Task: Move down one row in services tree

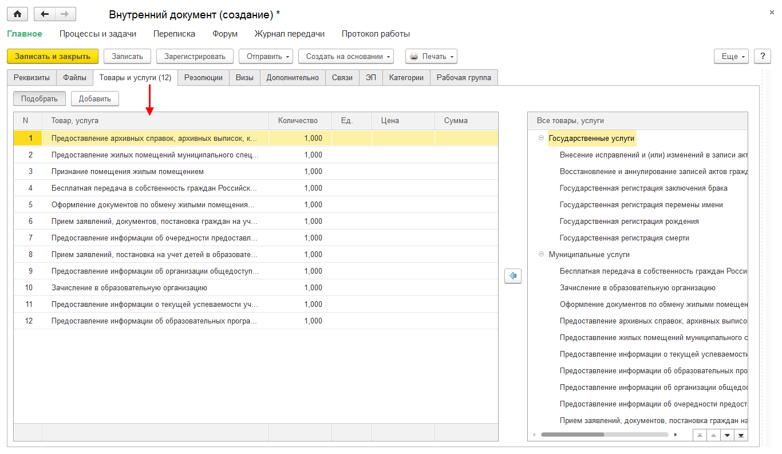Action: [x=727, y=435]
